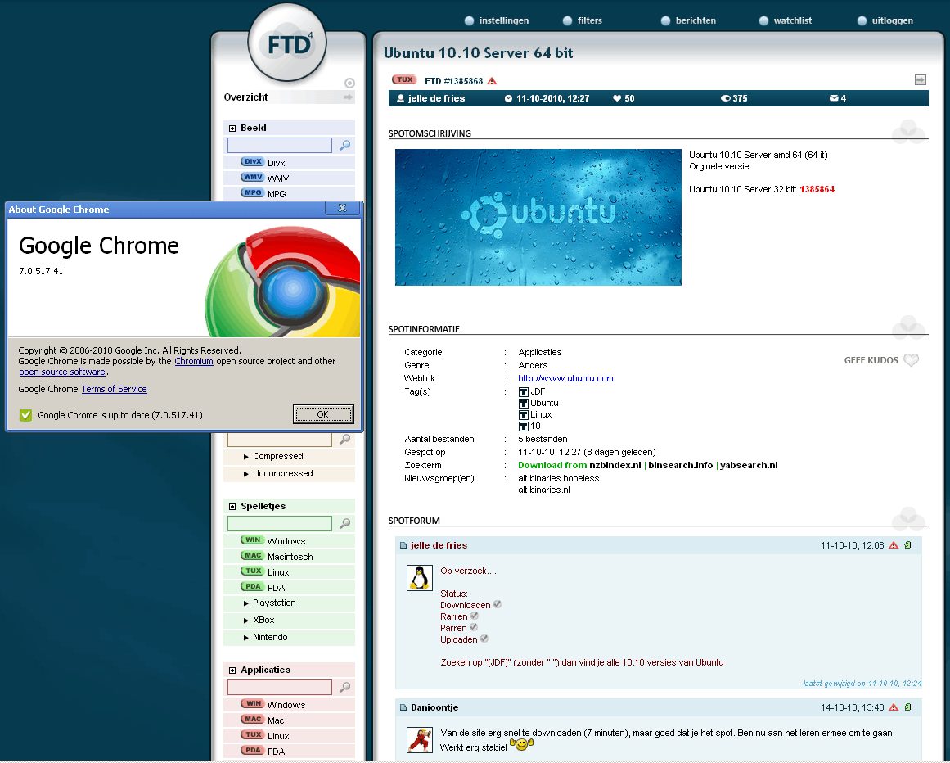Open the linked spot 1385864
This screenshot has height=763, width=950.
point(817,190)
